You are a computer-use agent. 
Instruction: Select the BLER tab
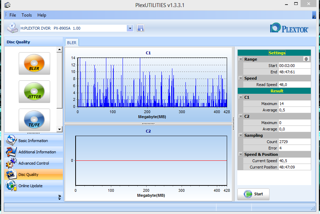click(x=72, y=43)
